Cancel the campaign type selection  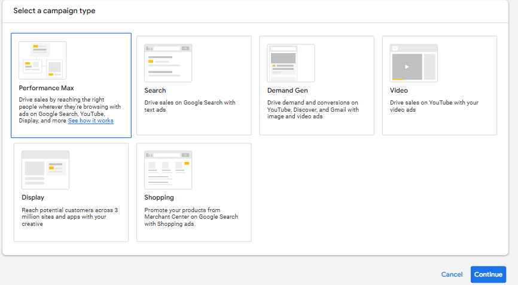pos(452,274)
